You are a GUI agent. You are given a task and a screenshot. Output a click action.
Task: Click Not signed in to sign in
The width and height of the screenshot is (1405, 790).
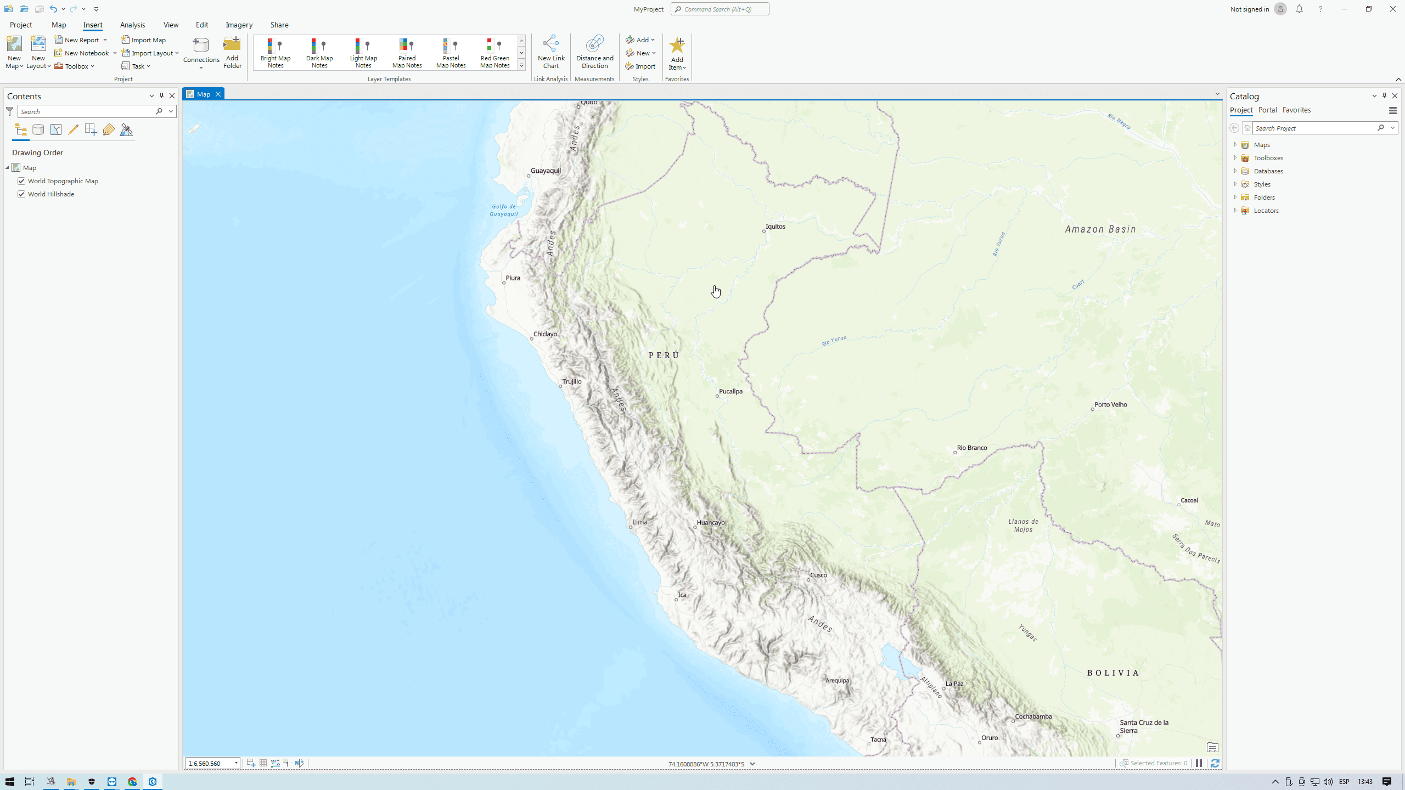click(1250, 9)
